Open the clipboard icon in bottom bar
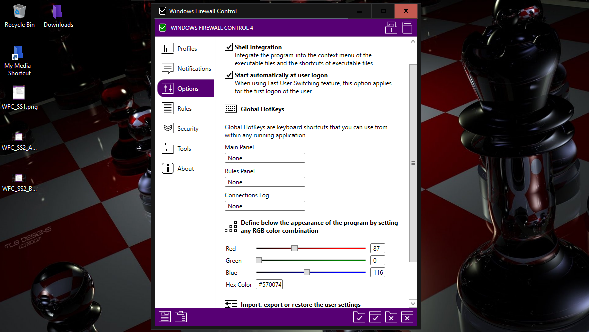Viewport: 589px width, 332px height. click(x=181, y=317)
